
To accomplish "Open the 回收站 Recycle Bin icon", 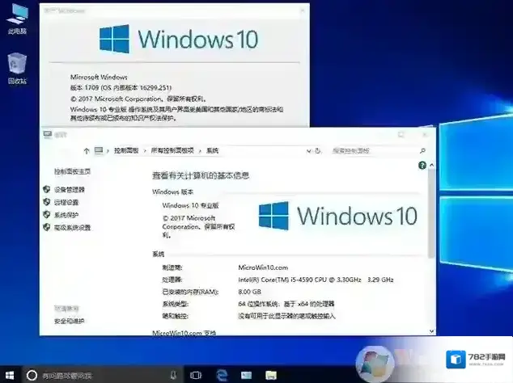I will tap(16, 65).
